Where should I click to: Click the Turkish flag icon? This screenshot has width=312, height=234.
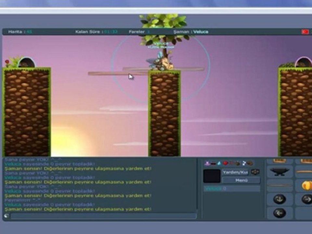pyautogui.click(x=305, y=32)
